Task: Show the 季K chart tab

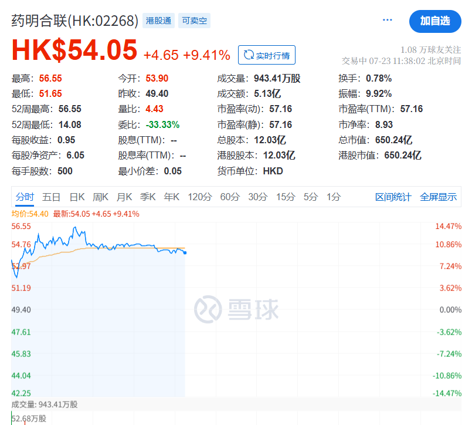Action: 148,197
